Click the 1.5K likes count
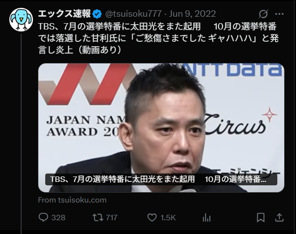Screen dimensions: 296x234 168,218
